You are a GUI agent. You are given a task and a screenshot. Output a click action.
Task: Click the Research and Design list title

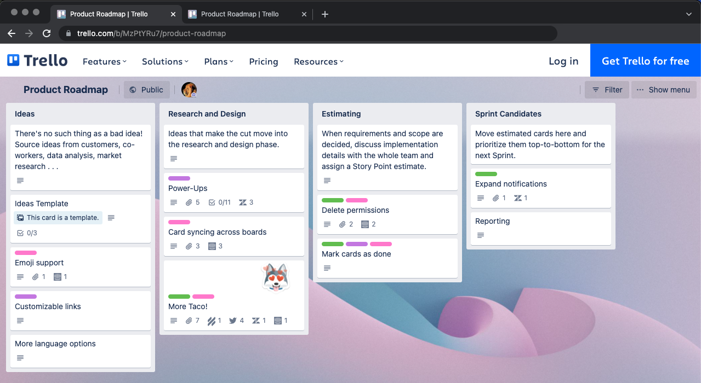(x=207, y=114)
